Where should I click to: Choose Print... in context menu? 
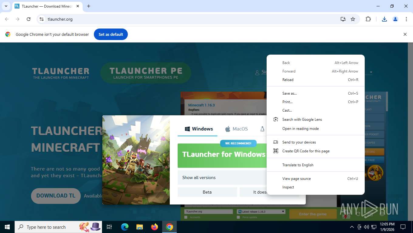tap(316, 102)
